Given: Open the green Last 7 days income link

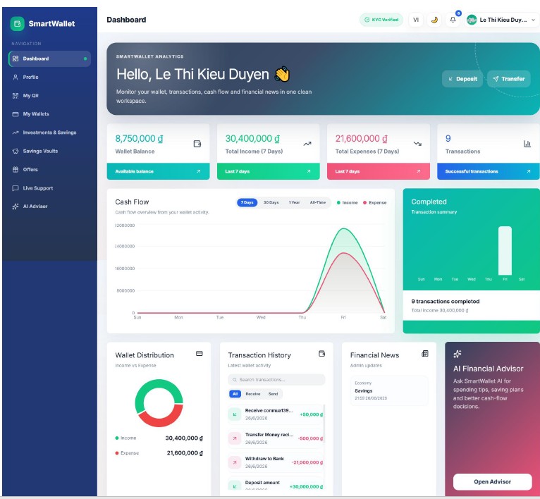Looking at the screenshot, I should pyautogui.click(x=269, y=171).
